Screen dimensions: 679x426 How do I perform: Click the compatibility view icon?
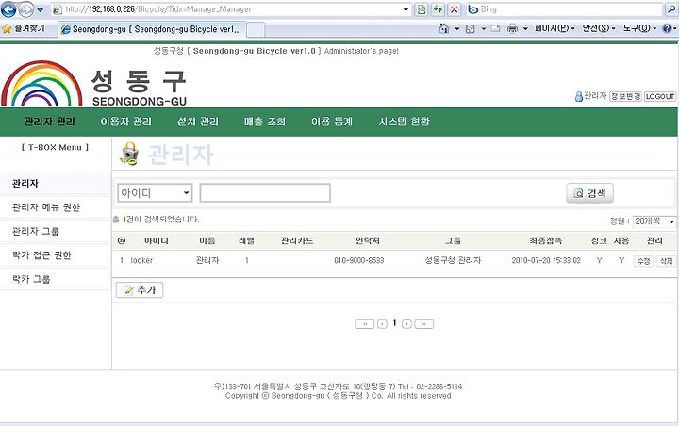click(422, 9)
